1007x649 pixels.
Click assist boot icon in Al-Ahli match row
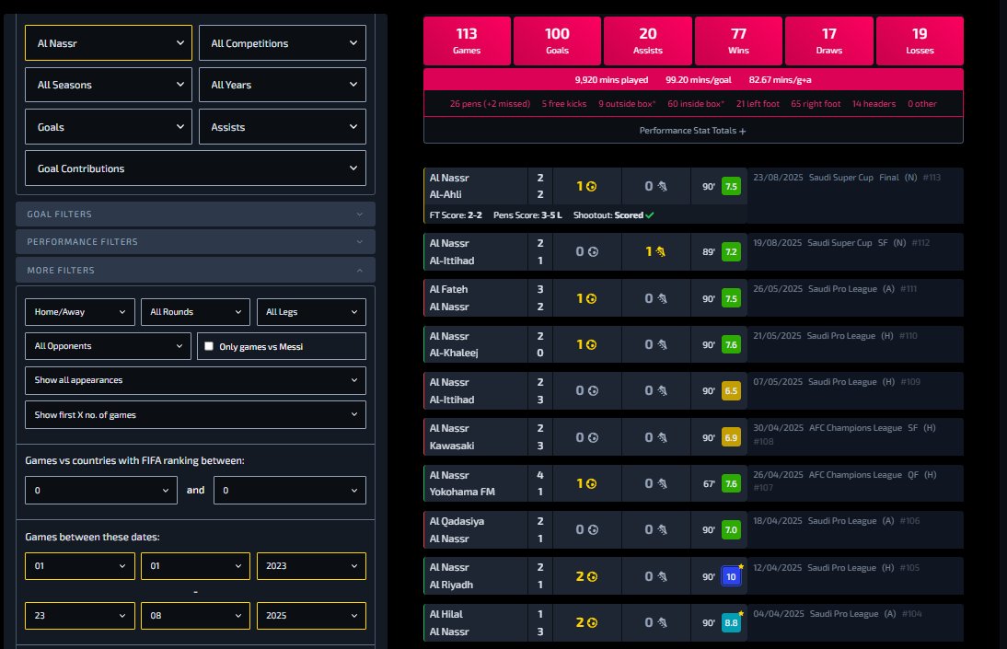(662, 186)
